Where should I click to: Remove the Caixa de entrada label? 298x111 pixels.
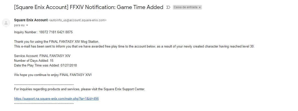click(200, 7)
